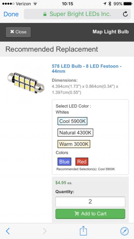Tap the Quantity input field
134x239 pixels.
(90, 202)
